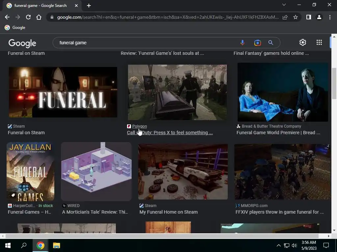The width and height of the screenshot is (337, 252).
Task: Open 'Call of Duty: Press X to feel something' link
Action: pos(170,133)
